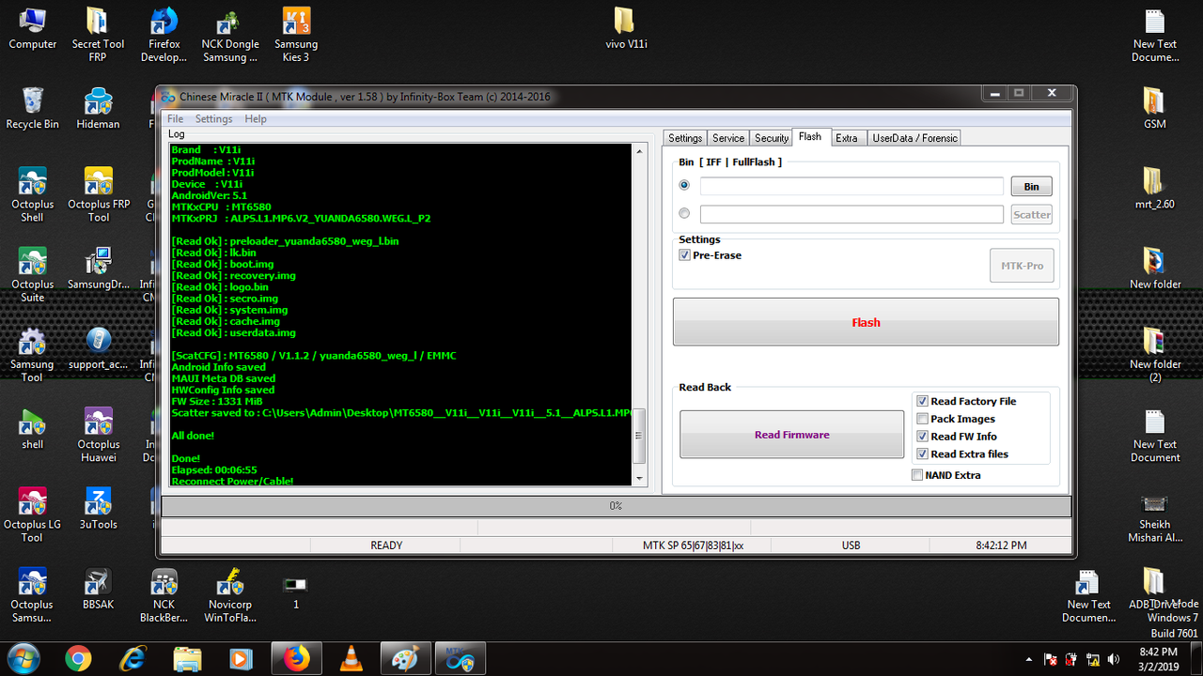Open Octoplus Huawei shortcut
This screenshot has width=1203, height=676.
[x=99, y=435]
